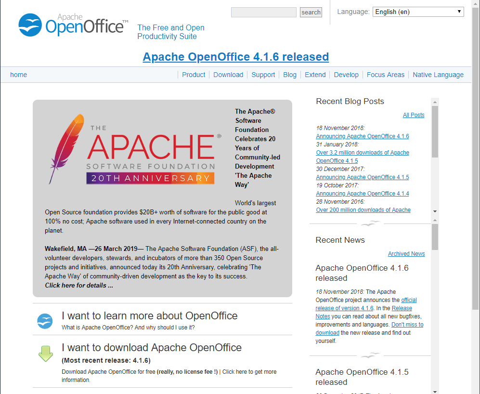
Task: Click the Apache OpenOffice logo
Action: [x=74, y=25]
